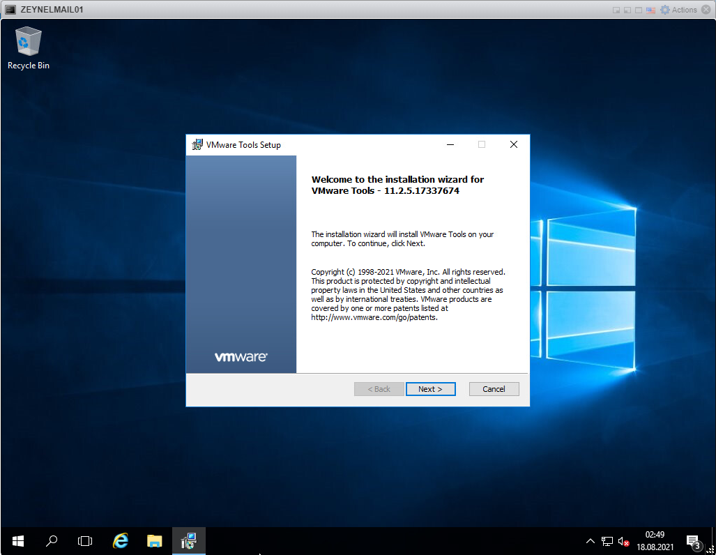
Task: Click second console window size icon
Action: pyautogui.click(x=627, y=10)
